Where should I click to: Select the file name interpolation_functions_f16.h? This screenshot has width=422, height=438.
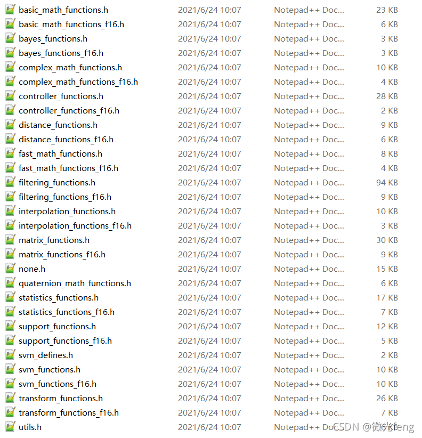click(x=75, y=226)
